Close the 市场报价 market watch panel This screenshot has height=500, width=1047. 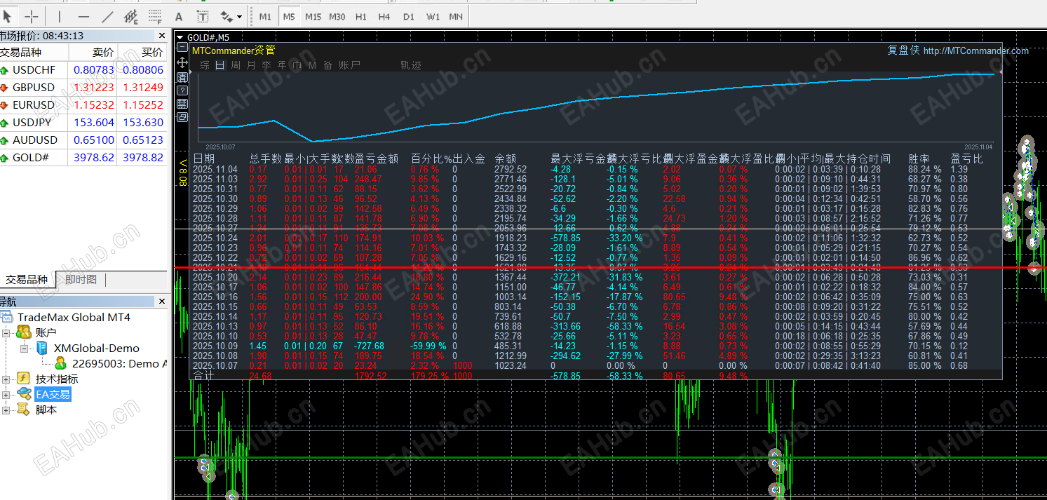point(162,36)
